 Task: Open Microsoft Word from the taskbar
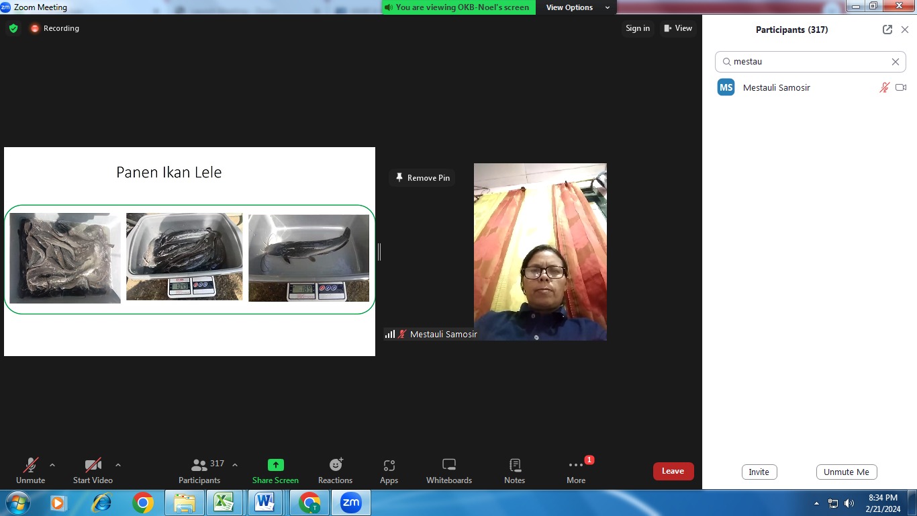coord(264,503)
